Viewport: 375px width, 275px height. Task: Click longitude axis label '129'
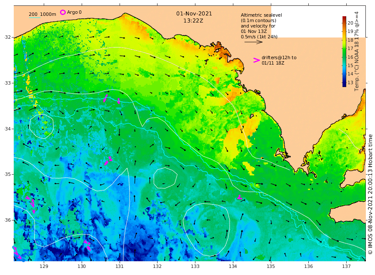44,266
